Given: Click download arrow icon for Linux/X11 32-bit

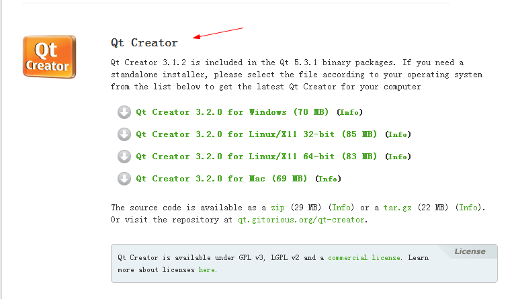Looking at the screenshot, I should click(124, 134).
